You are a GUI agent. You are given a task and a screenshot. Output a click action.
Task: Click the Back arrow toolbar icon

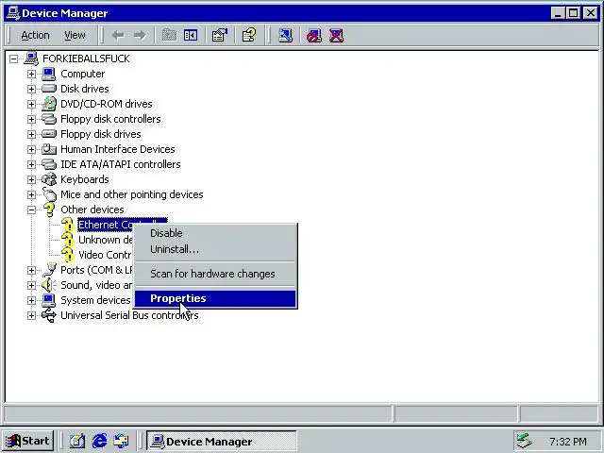coord(118,36)
